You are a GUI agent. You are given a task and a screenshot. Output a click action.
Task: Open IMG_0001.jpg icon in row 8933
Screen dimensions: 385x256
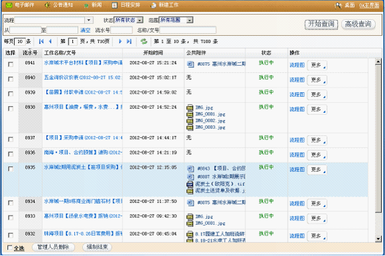[190, 224]
